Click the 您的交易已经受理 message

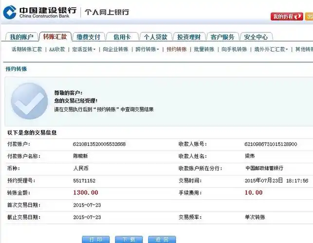76,101
